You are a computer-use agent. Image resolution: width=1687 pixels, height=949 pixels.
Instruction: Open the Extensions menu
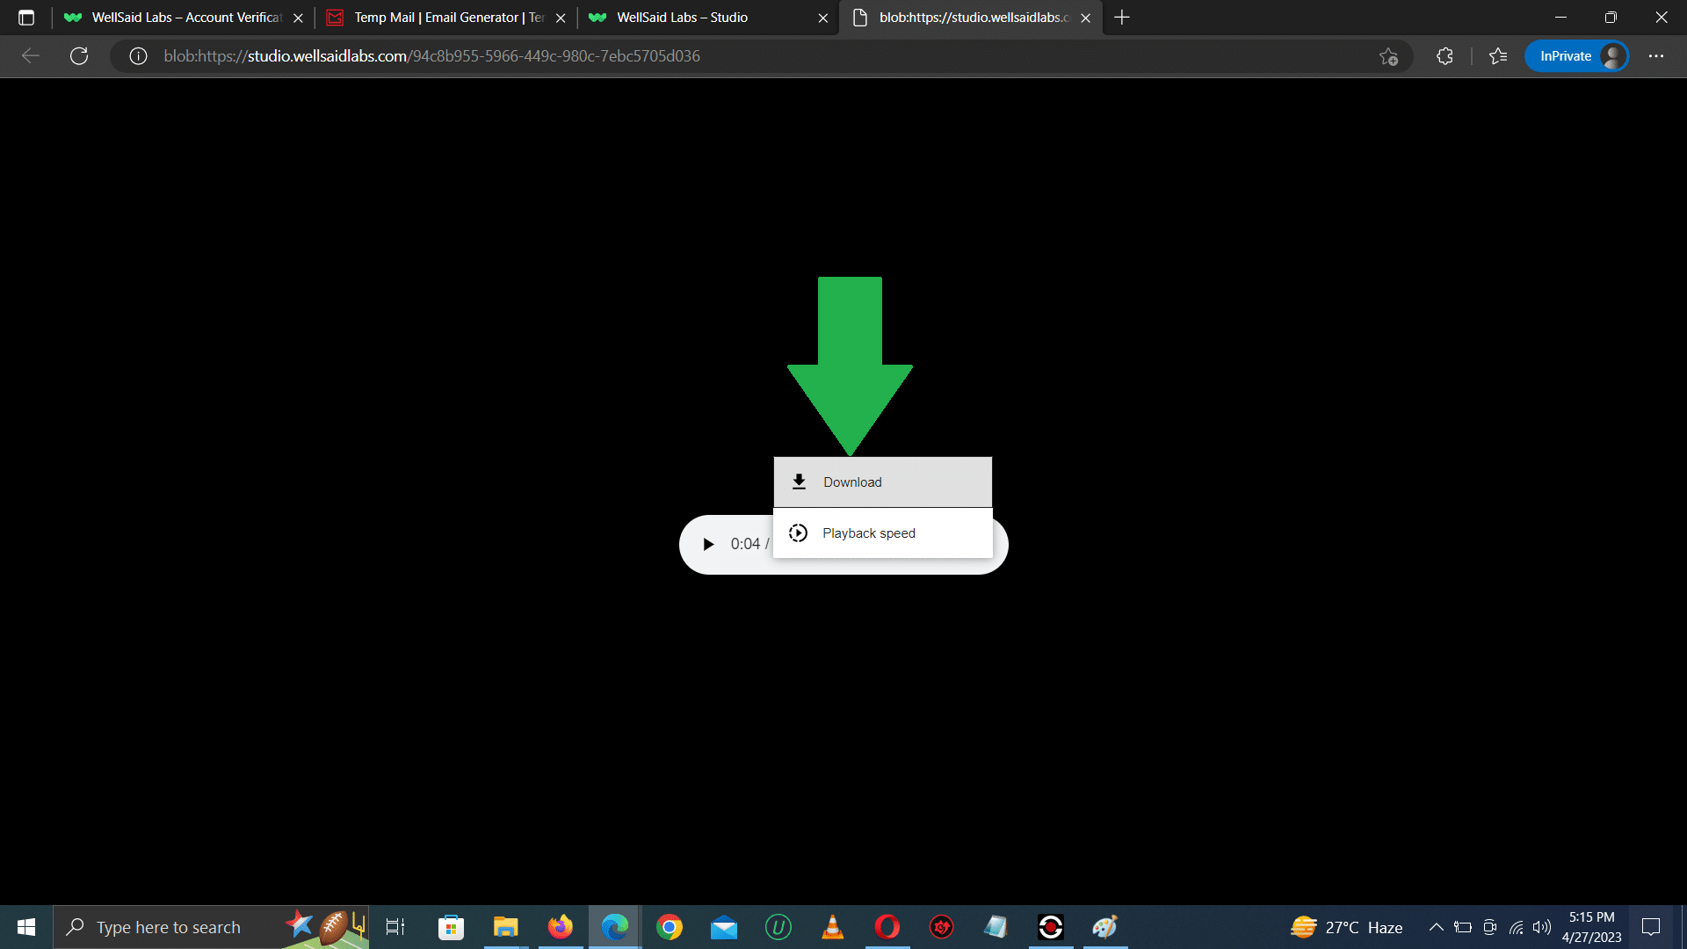pyautogui.click(x=1444, y=56)
